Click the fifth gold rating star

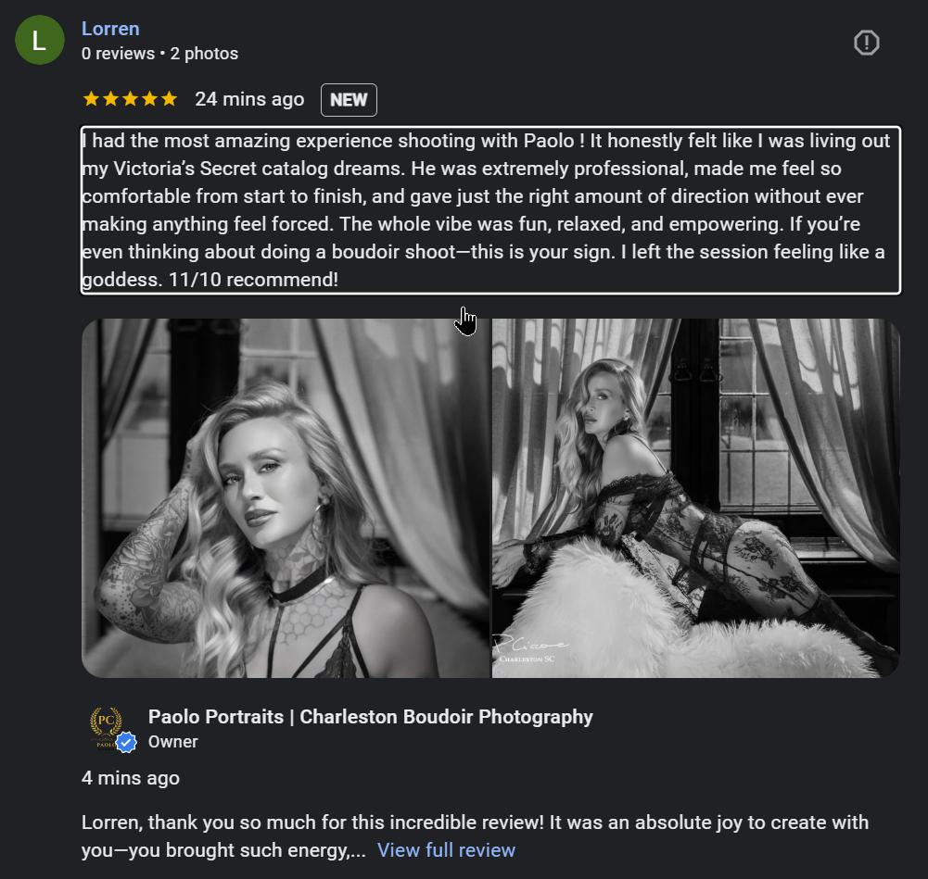coord(170,97)
